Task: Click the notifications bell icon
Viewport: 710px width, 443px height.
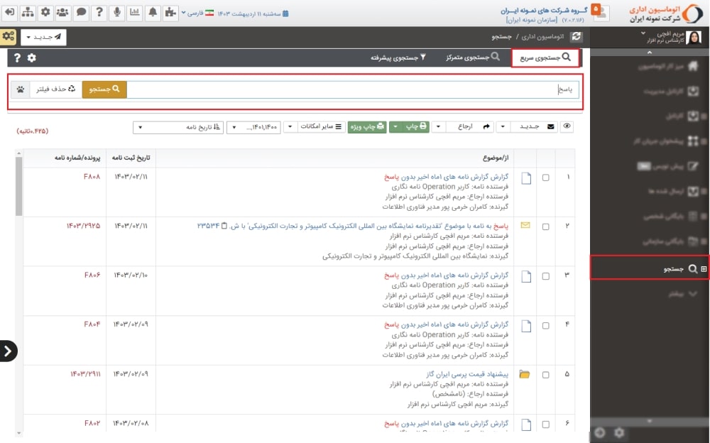Action: [x=153, y=13]
